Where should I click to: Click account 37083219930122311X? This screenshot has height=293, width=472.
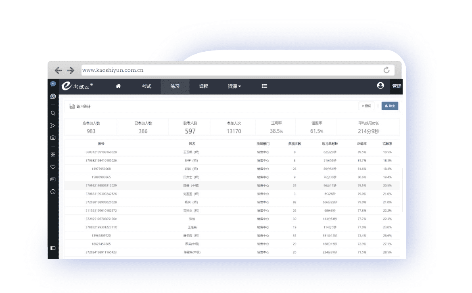(x=101, y=228)
